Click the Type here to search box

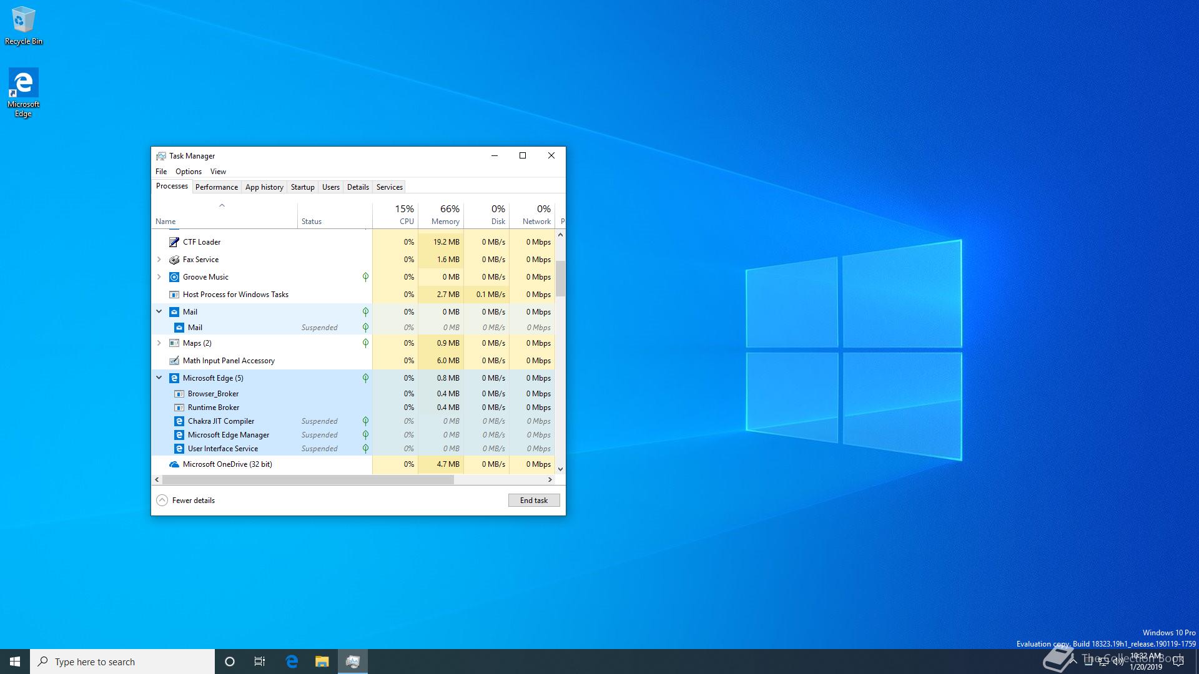point(122,662)
